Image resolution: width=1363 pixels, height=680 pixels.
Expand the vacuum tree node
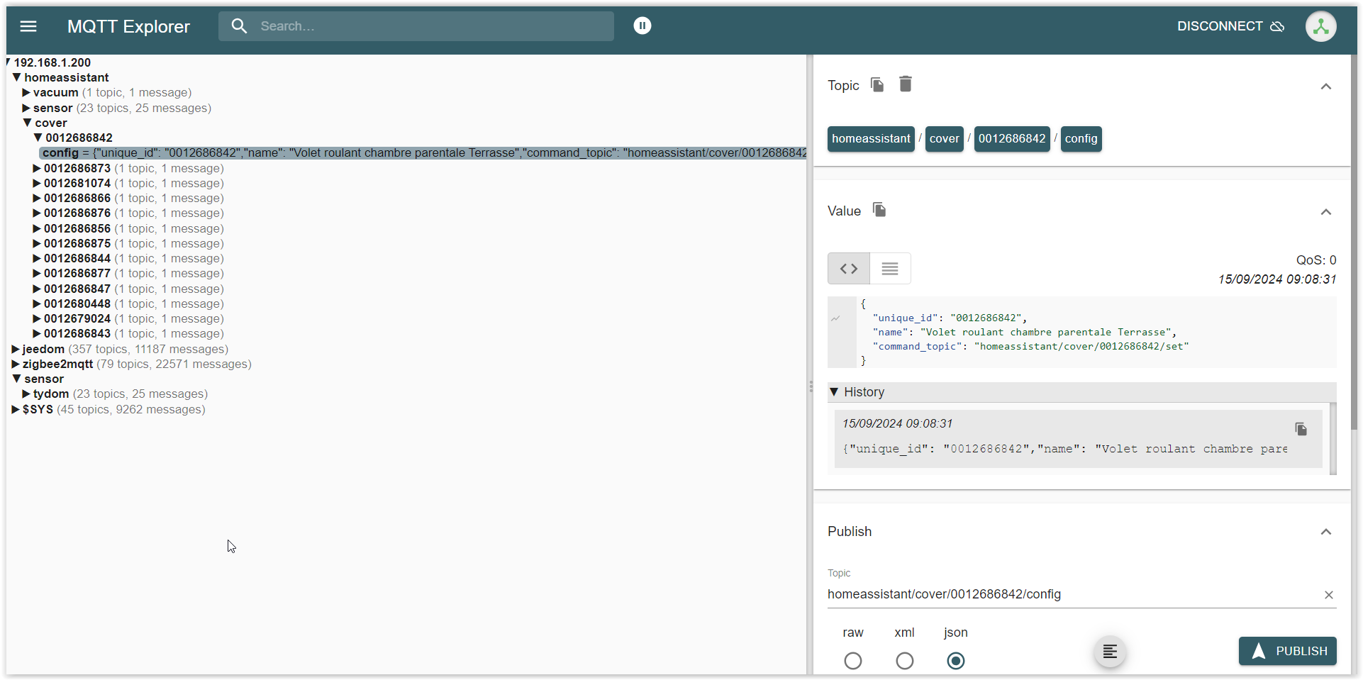pos(26,92)
